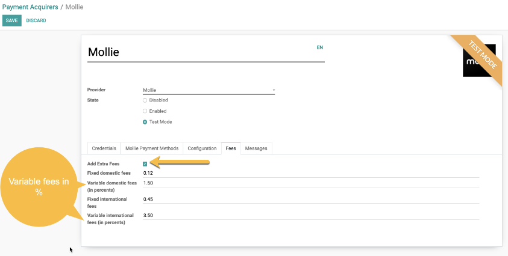The image size is (508, 256).
Task: Click the 'Variable domestic fees (in percents)' label
Action: click(112, 186)
